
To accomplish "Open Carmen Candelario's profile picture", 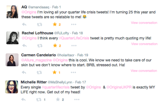I will [12, 60].
